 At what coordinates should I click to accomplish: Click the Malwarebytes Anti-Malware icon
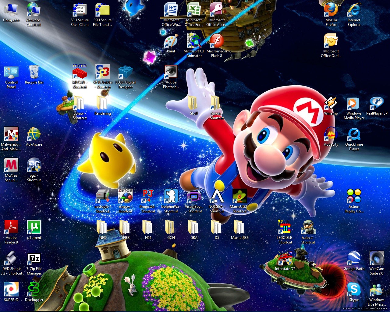[11, 135]
